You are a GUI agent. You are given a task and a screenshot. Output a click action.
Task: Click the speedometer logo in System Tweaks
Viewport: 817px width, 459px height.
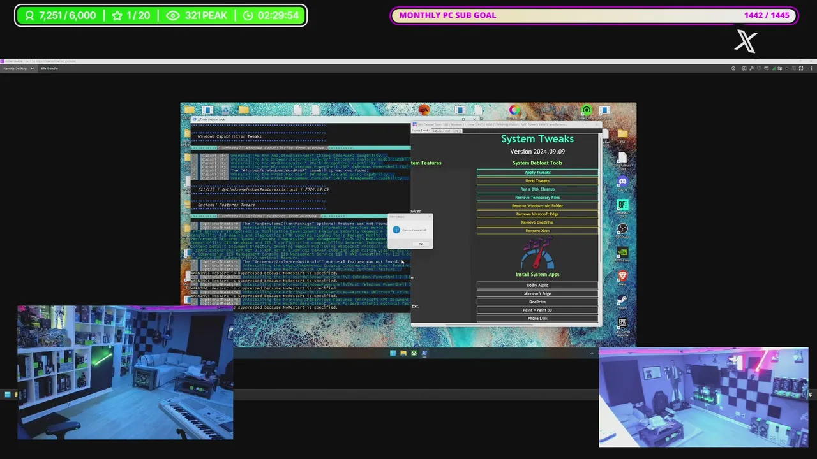537,254
